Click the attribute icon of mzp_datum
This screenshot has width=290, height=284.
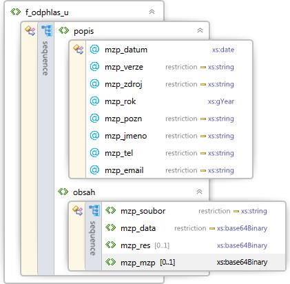[94, 50]
